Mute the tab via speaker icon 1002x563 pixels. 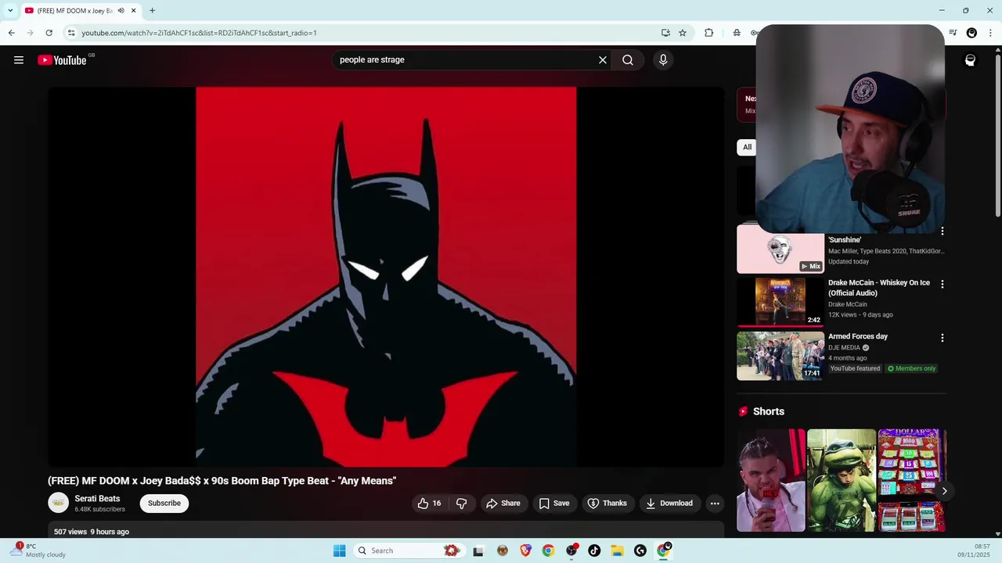(x=121, y=11)
